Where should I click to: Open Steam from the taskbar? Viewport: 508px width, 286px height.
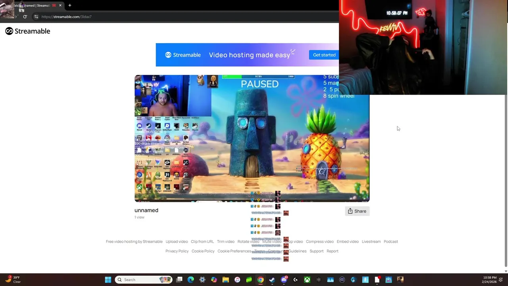click(x=272, y=280)
